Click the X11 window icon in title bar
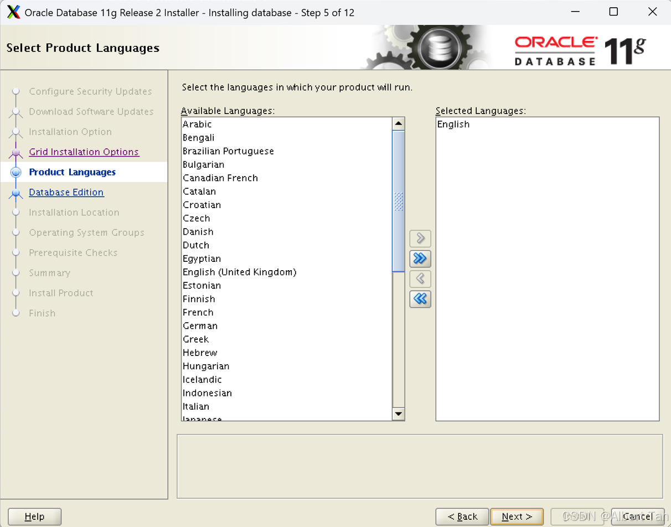Screen dimensions: 671x527 [x=13, y=12]
